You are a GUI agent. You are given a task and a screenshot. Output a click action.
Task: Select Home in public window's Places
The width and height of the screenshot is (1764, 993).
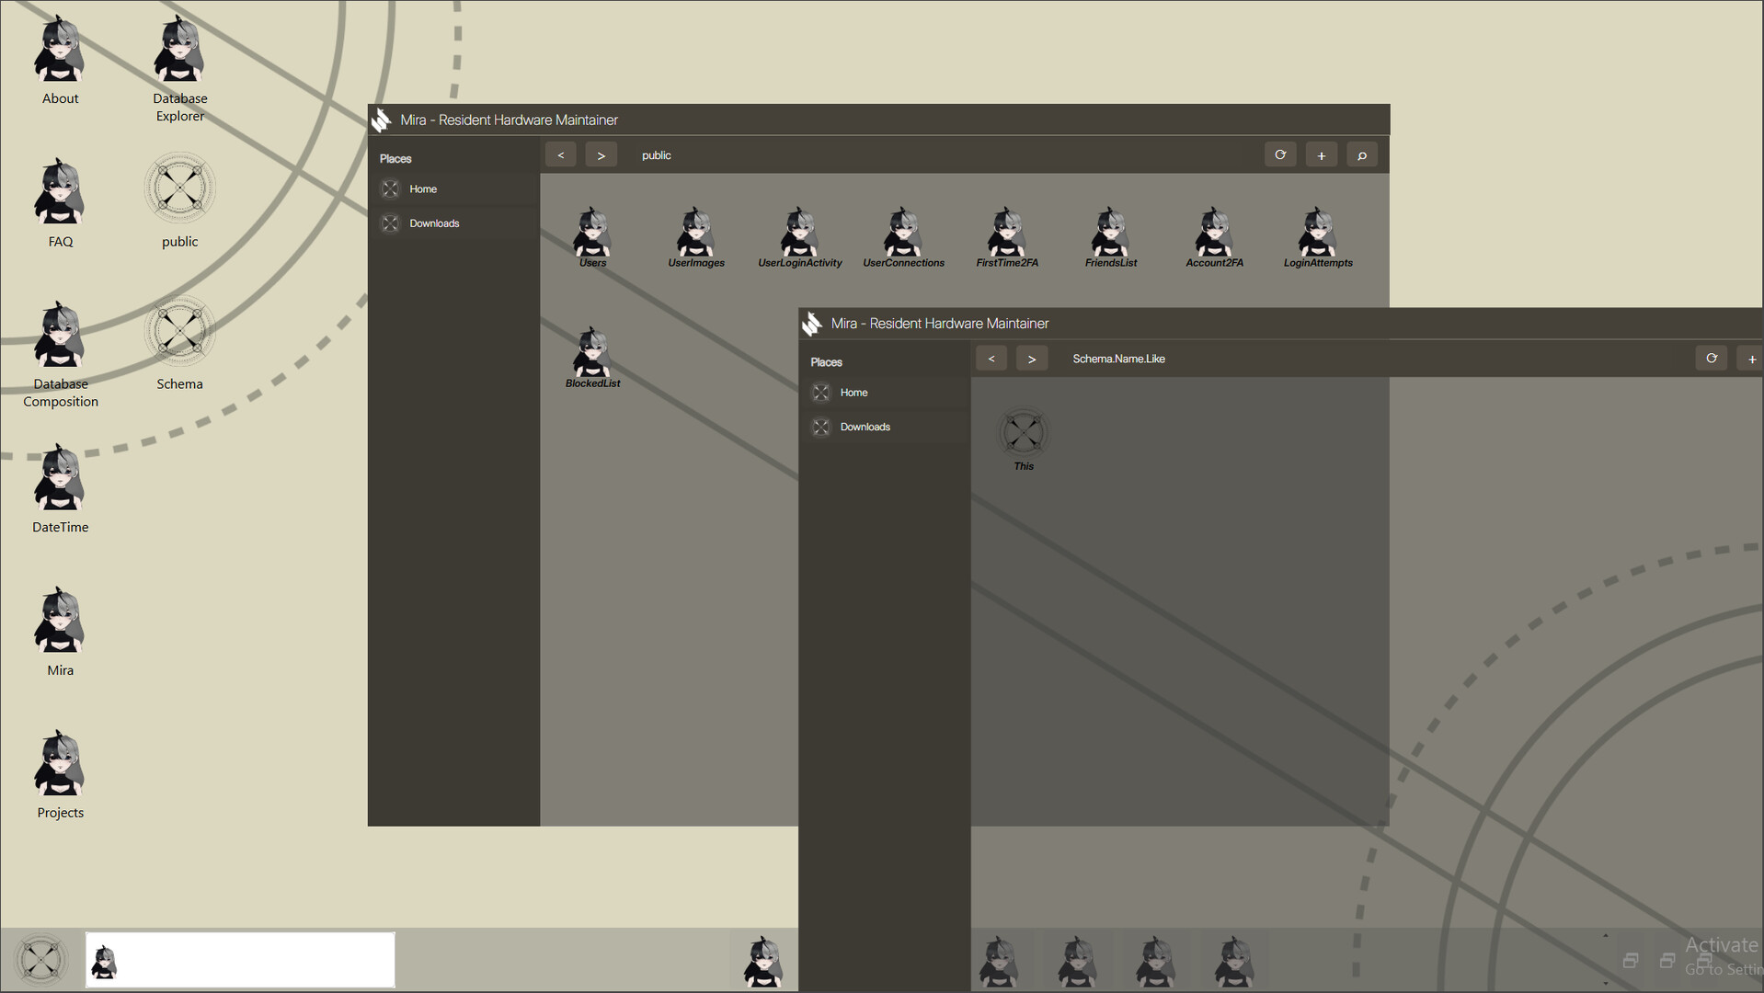click(x=423, y=189)
